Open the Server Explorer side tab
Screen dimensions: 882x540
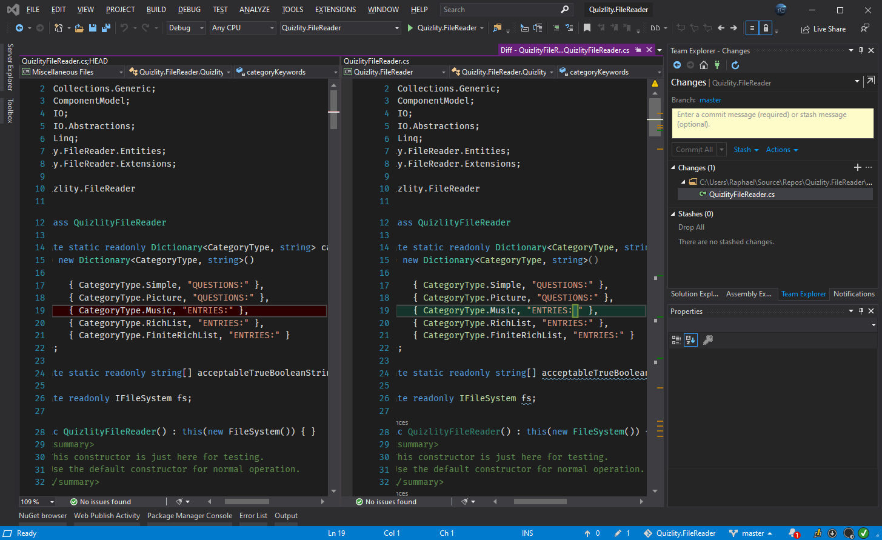click(x=10, y=67)
